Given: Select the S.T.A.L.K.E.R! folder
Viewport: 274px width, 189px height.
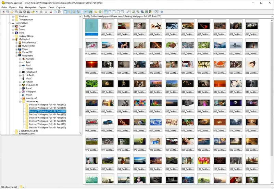Looking at the screenshot, I should pyautogui.click(x=32, y=85).
